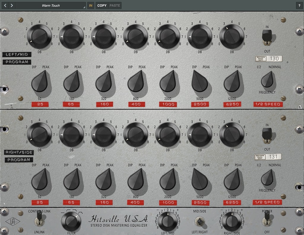Switch Left/Mid 400 Hz Dip/Peak pointer knob
The height and width of the screenshot is (235, 304).
pos(136,81)
